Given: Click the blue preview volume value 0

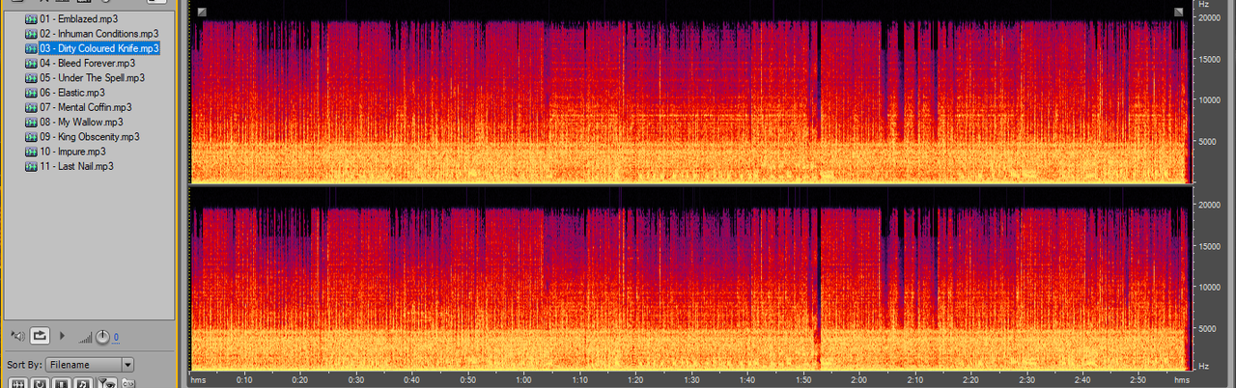Looking at the screenshot, I should (116, 337).
